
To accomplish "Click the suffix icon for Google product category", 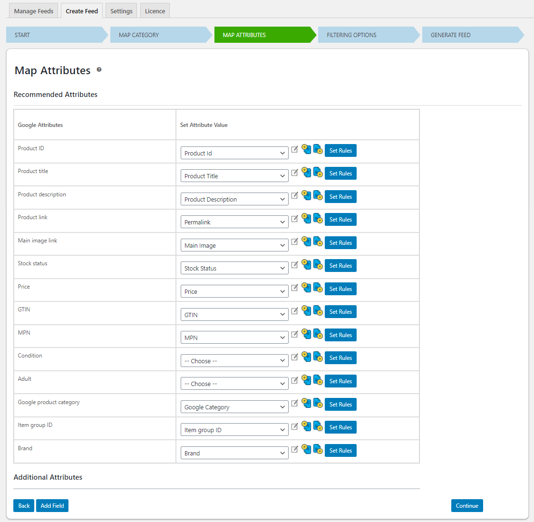I will [318, 403].
